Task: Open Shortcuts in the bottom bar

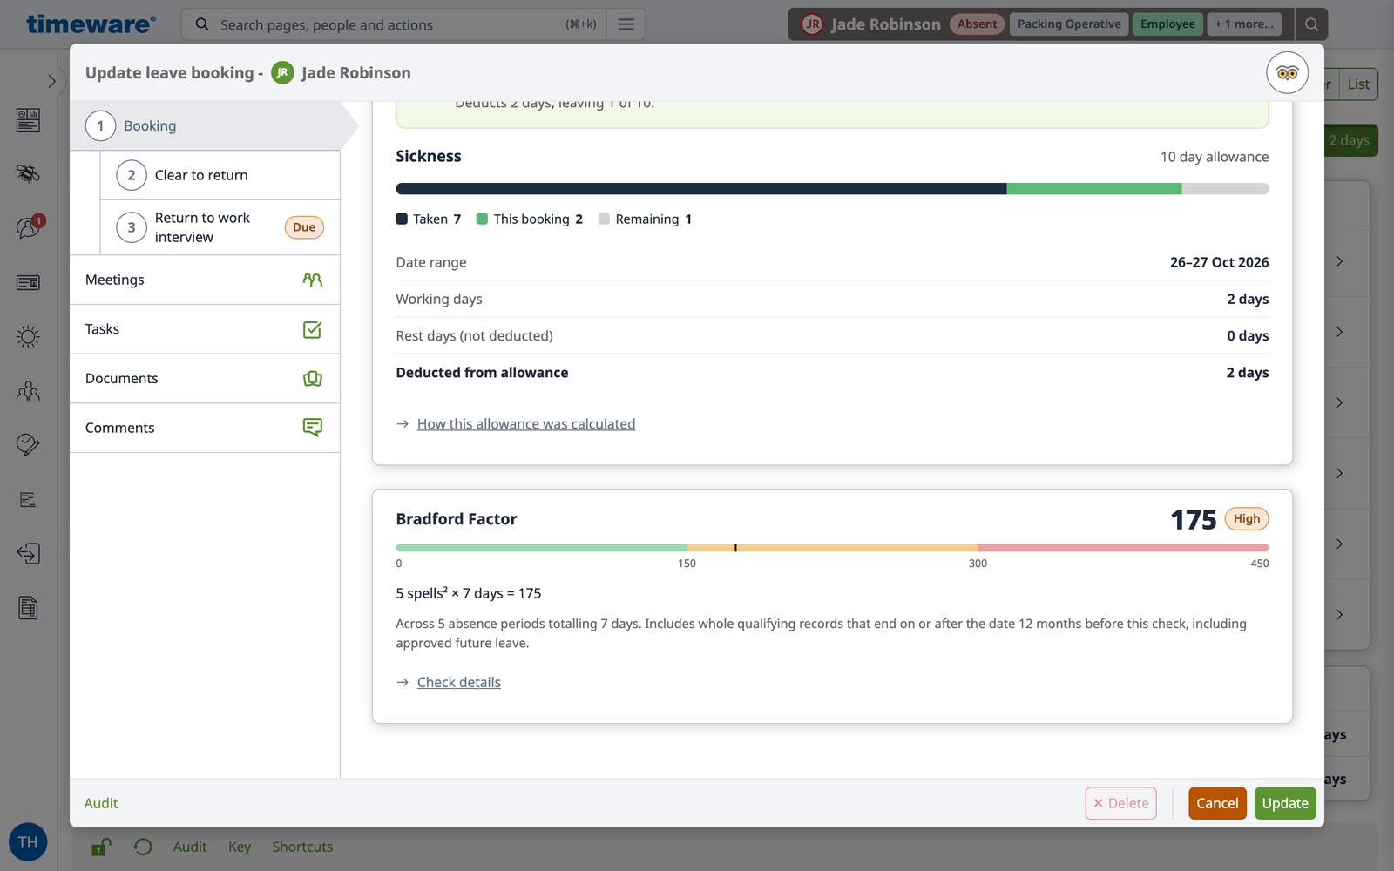Action: tap(302, 847)
